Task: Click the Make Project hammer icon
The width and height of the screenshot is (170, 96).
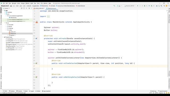Action: tap(114, 6)
